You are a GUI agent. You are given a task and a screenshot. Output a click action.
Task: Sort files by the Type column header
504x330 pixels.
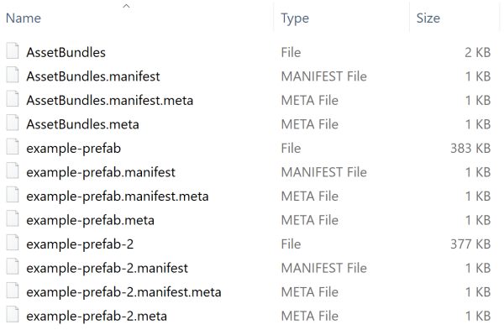click(x=295, y=18)
